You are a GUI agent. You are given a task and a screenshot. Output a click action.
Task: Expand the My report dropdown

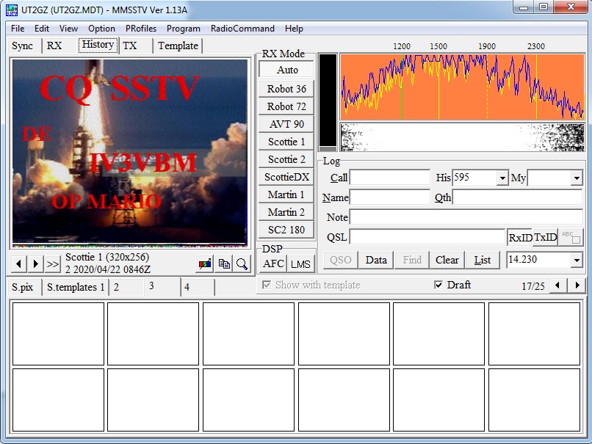point(576,178)
